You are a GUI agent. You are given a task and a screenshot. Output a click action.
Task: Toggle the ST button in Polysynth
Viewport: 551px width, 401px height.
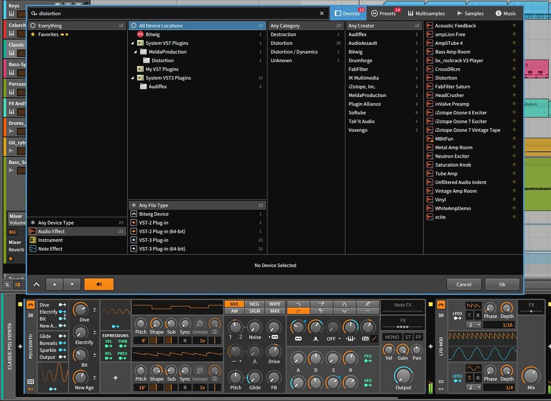pos(408,337)
